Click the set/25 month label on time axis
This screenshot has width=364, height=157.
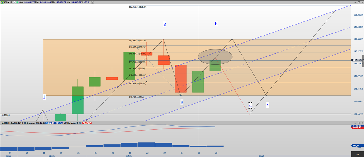click(129, 156)
